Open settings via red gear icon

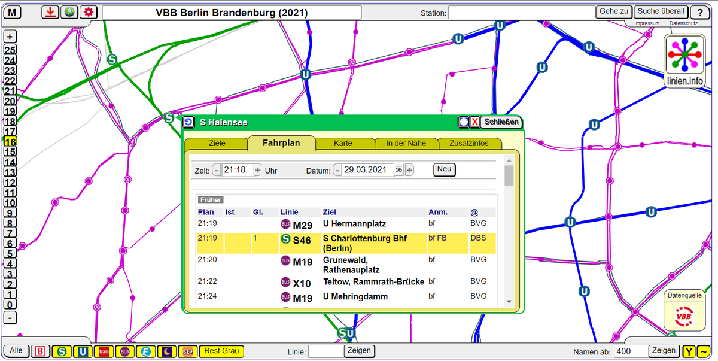89,12
